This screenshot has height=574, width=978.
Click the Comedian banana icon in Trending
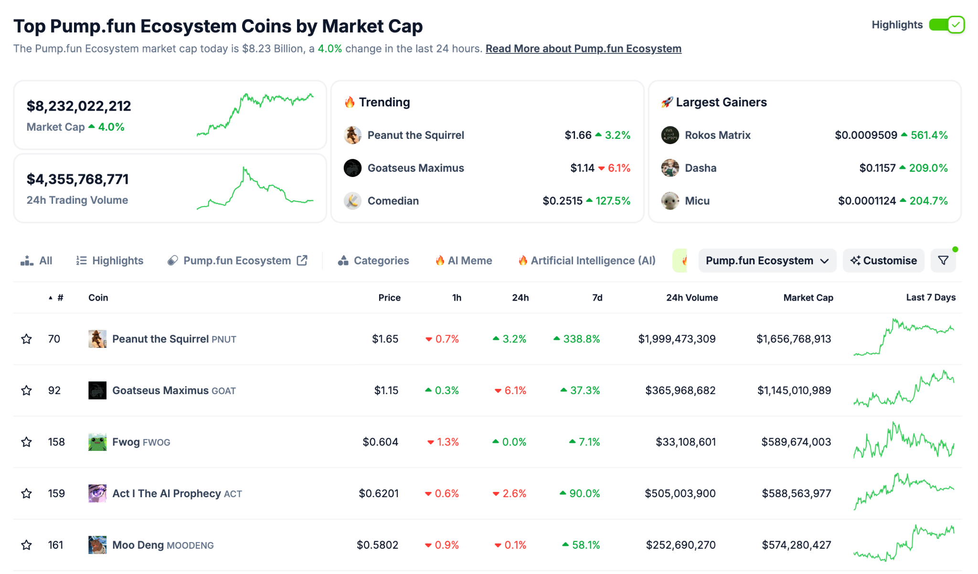(352, 201)
